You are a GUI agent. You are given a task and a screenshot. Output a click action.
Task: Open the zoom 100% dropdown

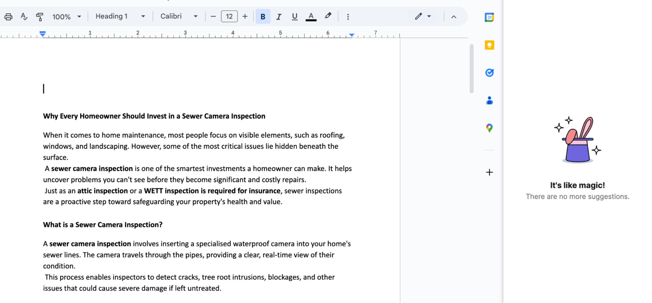click(67, 17)
